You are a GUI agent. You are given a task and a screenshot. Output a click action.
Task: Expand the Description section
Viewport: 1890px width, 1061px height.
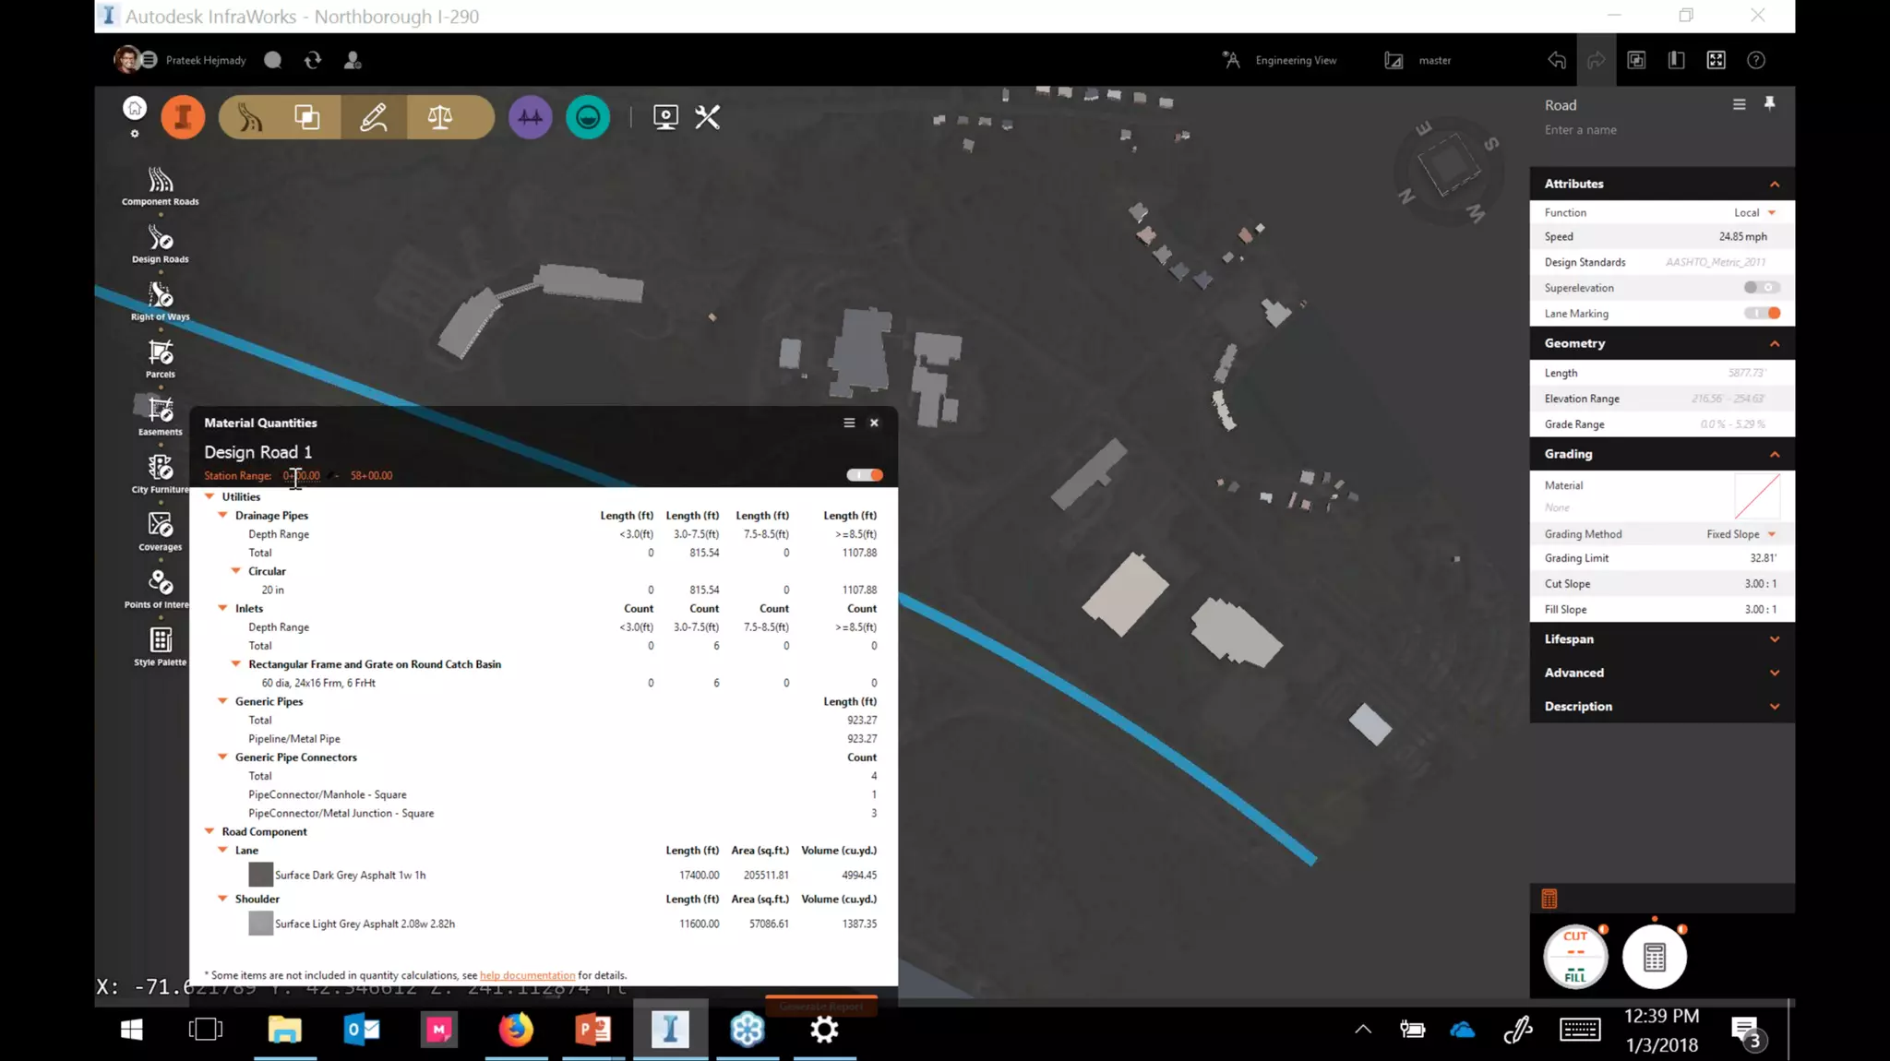click(x=1774, y=707)
